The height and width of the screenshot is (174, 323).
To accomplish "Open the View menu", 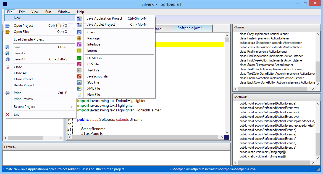I will 35,12.
